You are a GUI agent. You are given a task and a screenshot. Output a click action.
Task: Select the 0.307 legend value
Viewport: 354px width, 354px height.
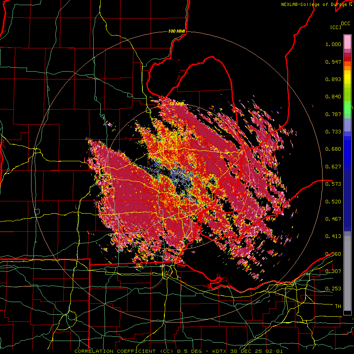(333, 271)
